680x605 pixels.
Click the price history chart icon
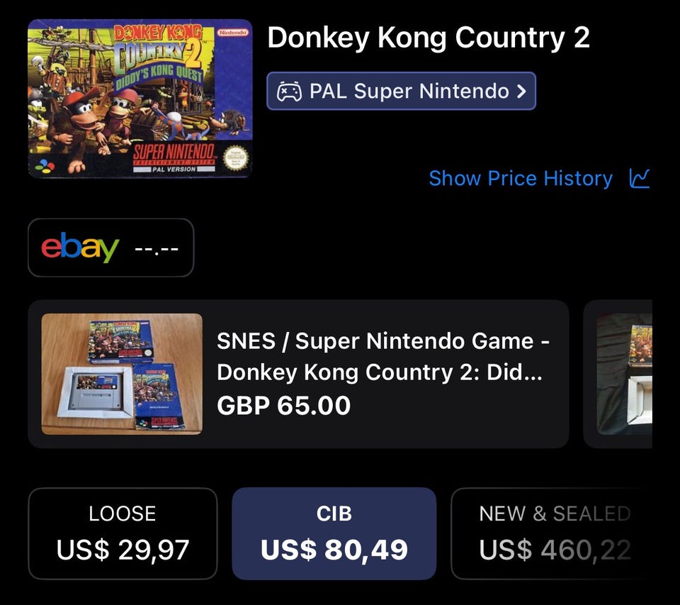pos(639,178)
